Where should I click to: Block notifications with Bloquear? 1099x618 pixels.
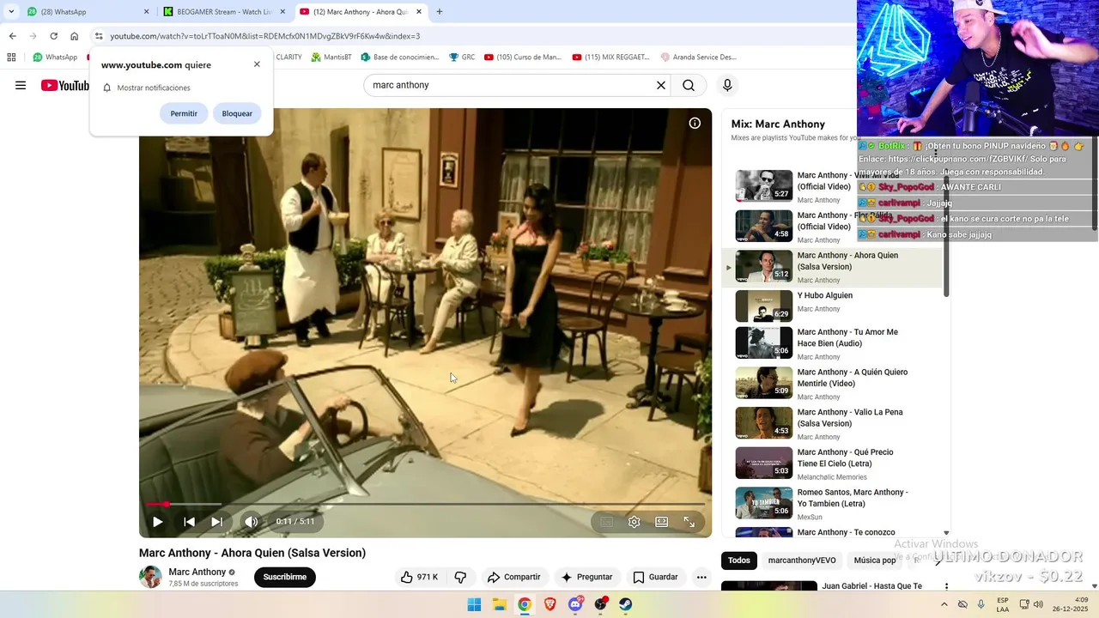(x=237, y=113)
